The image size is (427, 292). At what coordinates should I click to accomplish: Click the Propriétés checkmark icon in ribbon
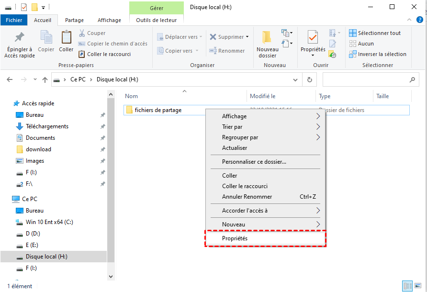[x=313, y=37]
